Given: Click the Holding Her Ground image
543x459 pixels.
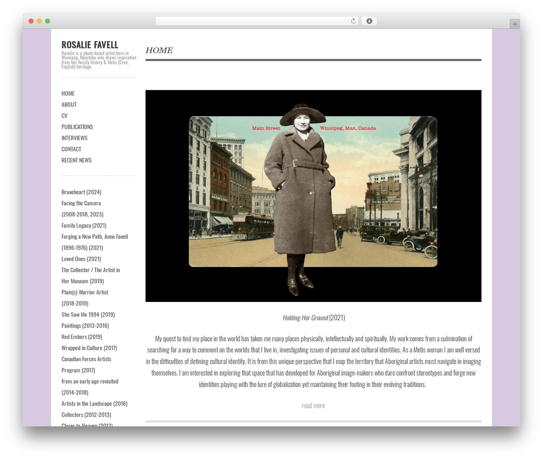Looking at the screenshot, I should coord(313,196).
